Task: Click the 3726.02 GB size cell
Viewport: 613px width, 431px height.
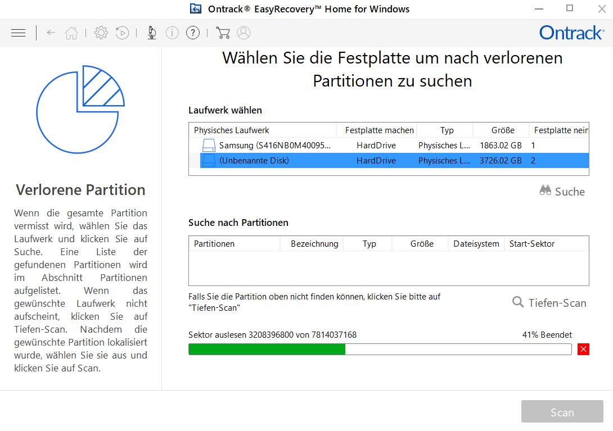Action: 501,161
